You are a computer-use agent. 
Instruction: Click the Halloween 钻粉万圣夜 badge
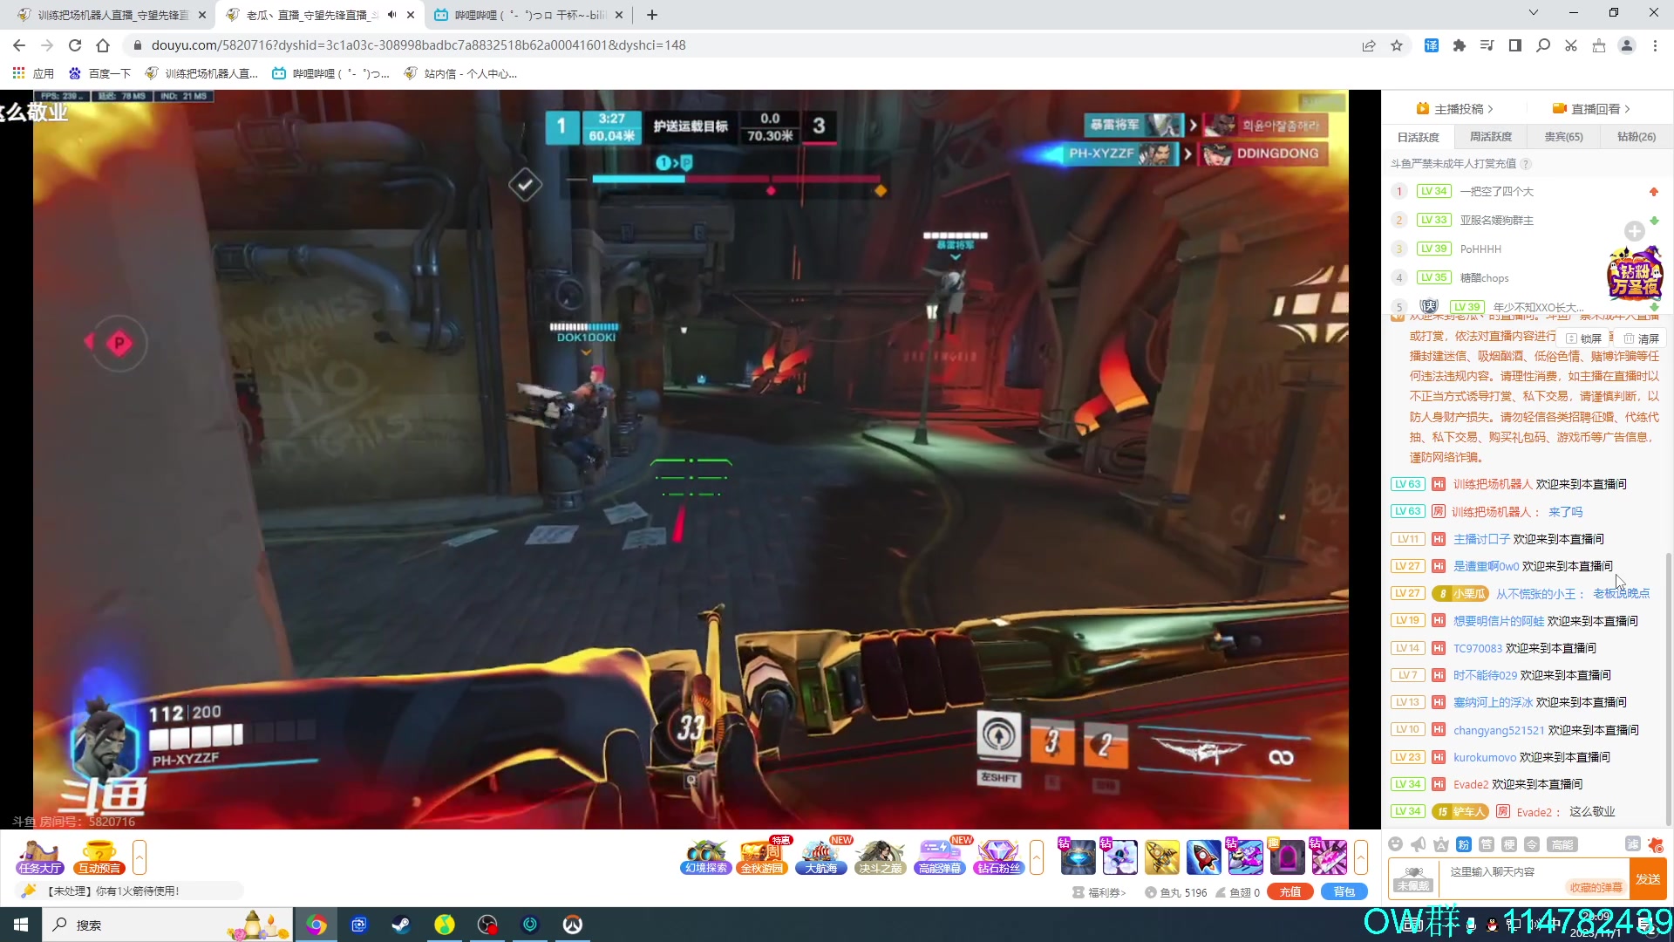pos(1635,273)
